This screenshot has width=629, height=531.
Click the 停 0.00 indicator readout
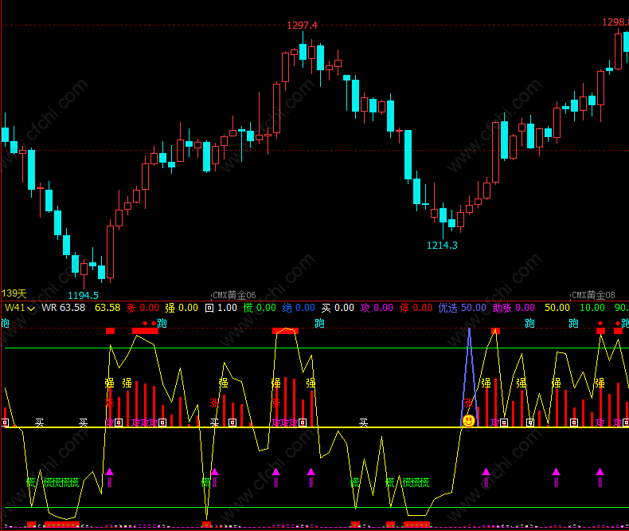416,308
